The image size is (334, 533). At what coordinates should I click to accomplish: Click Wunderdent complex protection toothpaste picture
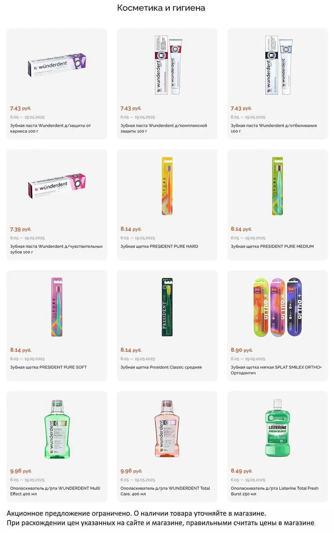[x=168, y=65]
